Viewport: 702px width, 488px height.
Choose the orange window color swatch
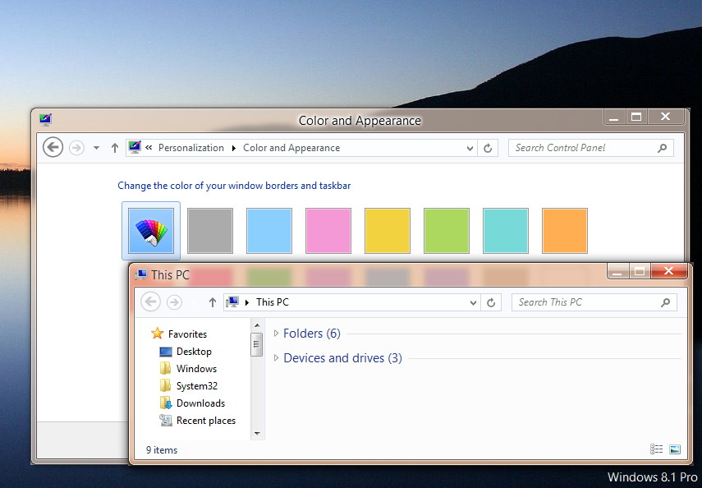tap(565, 231)
